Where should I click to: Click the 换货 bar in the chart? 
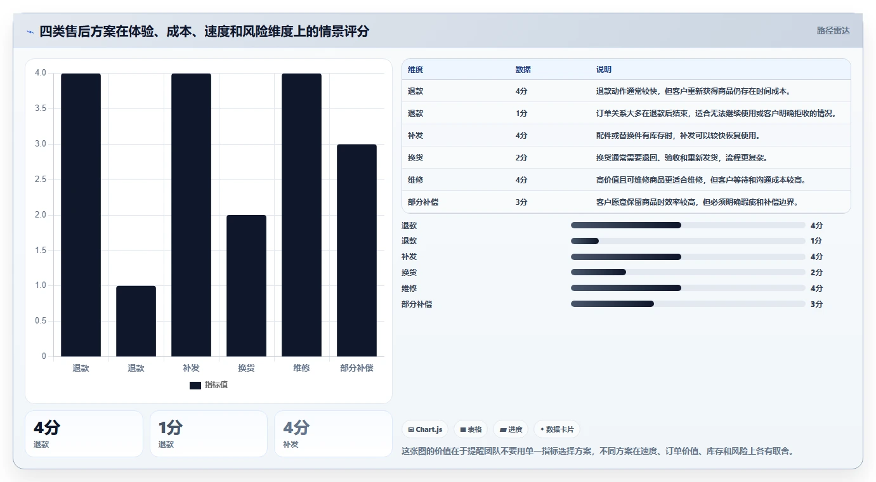tap(246, 286)
